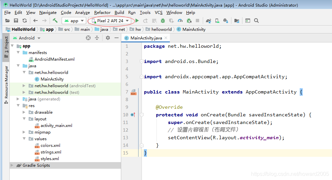Open the File menu

pos(7,13)
